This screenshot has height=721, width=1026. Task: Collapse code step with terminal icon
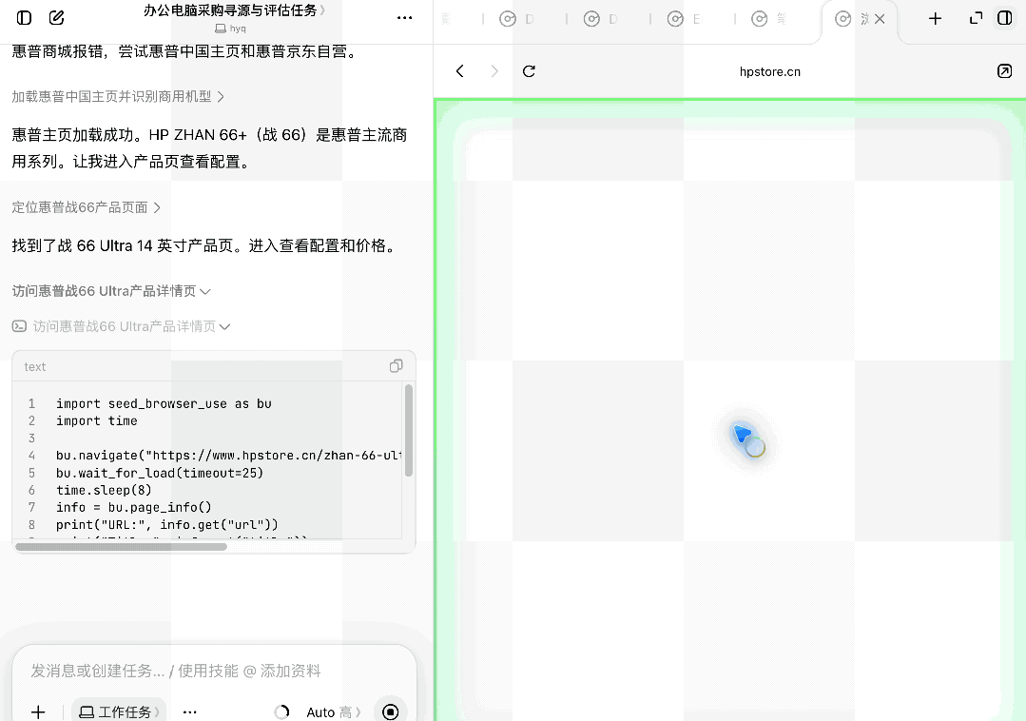coord(121,326)
